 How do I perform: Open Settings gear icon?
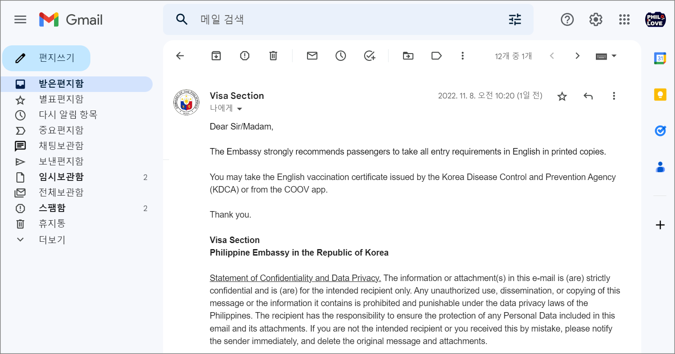pos(596,19)
